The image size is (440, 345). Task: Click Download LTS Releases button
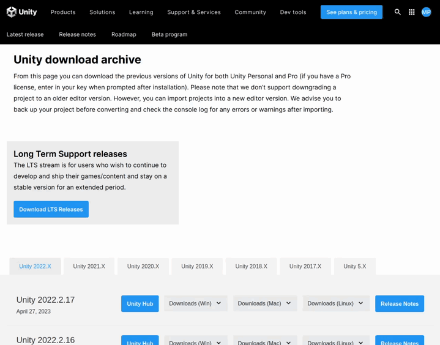(51, 209)
